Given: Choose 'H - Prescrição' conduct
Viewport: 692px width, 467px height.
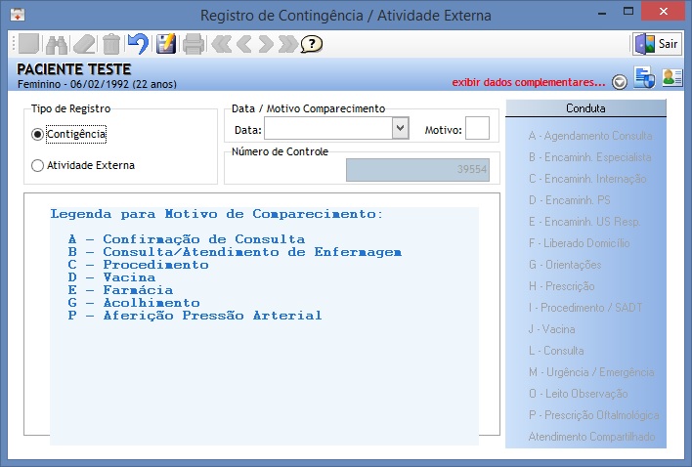Looking at the screenshot, I should [561, 286].
